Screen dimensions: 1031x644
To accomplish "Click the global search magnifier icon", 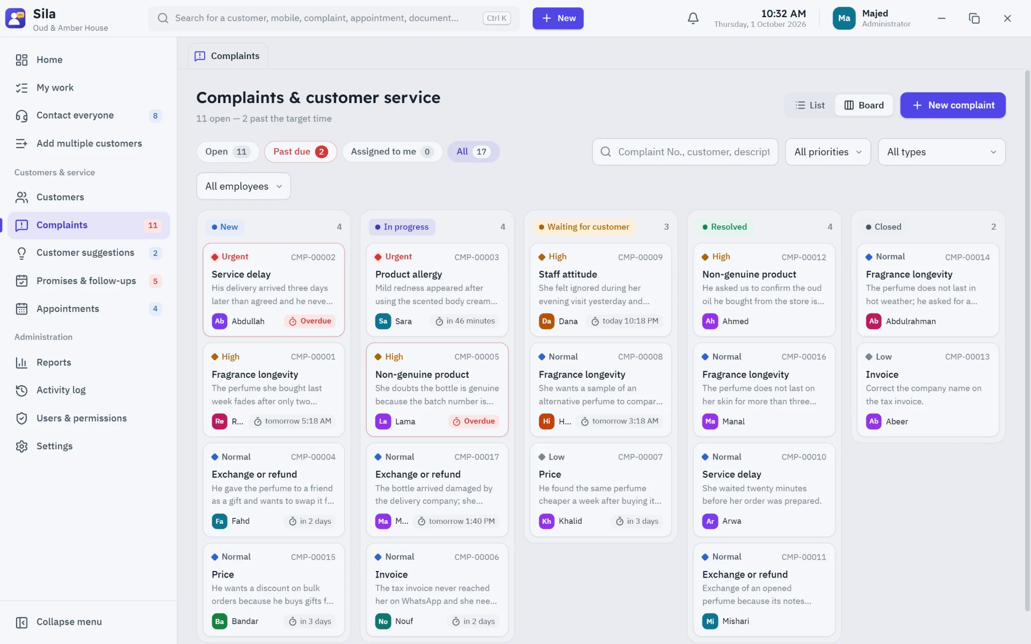I will (163, 18).
